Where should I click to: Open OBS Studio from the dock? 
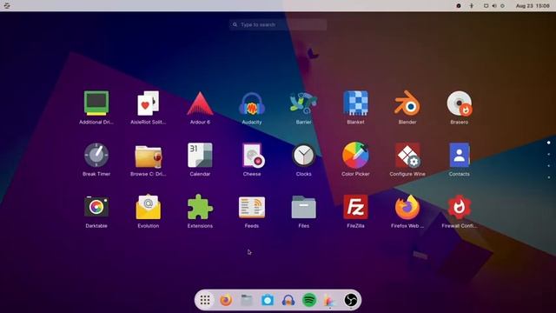click(351, 300)
